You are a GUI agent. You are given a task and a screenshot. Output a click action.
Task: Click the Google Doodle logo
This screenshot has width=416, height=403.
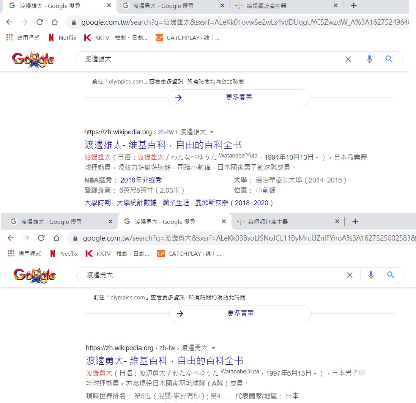pos(33,59)
